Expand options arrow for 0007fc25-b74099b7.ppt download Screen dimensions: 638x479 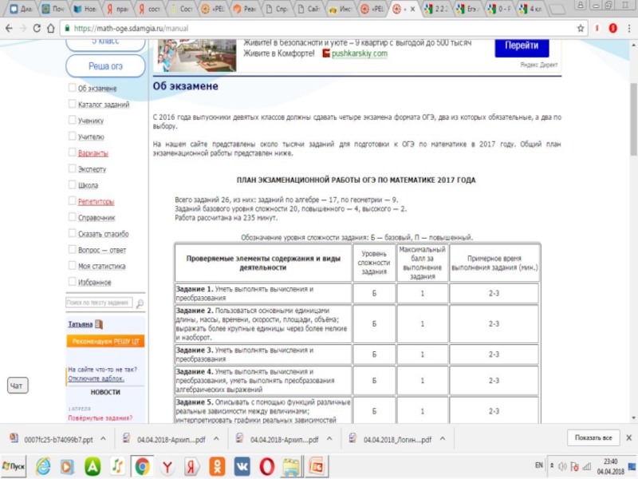coord(103,439)
